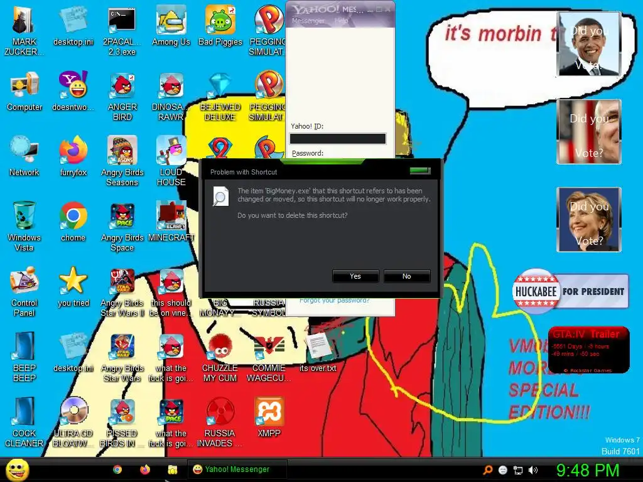Click the 9:48 PM taskbar clock
The image size is (643, 482).
pos(587,470)
